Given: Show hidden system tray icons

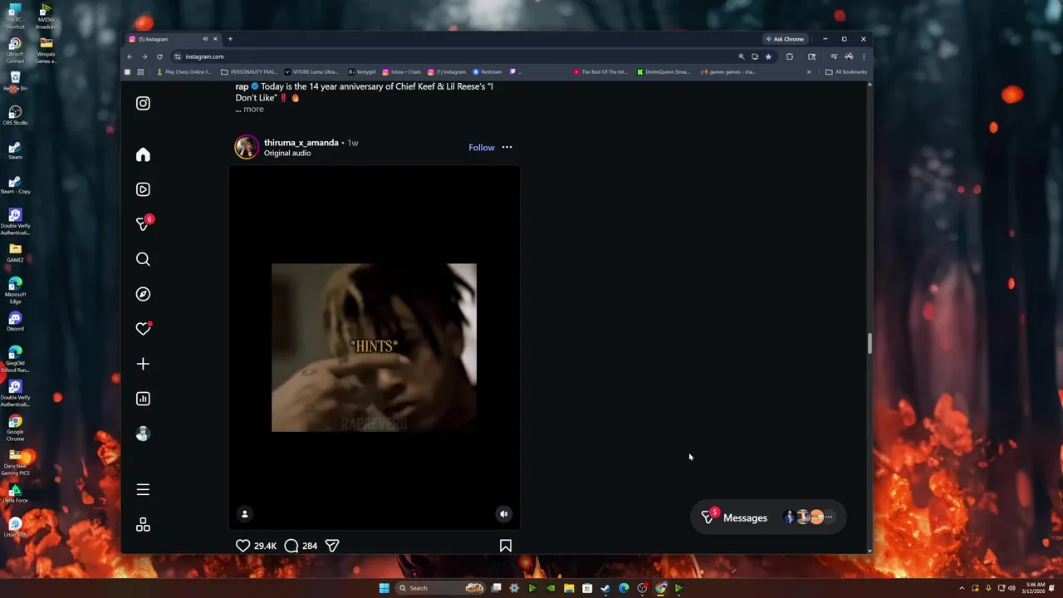Looking at the screenshot, I should pyautogui.click(x=962, y=588).
